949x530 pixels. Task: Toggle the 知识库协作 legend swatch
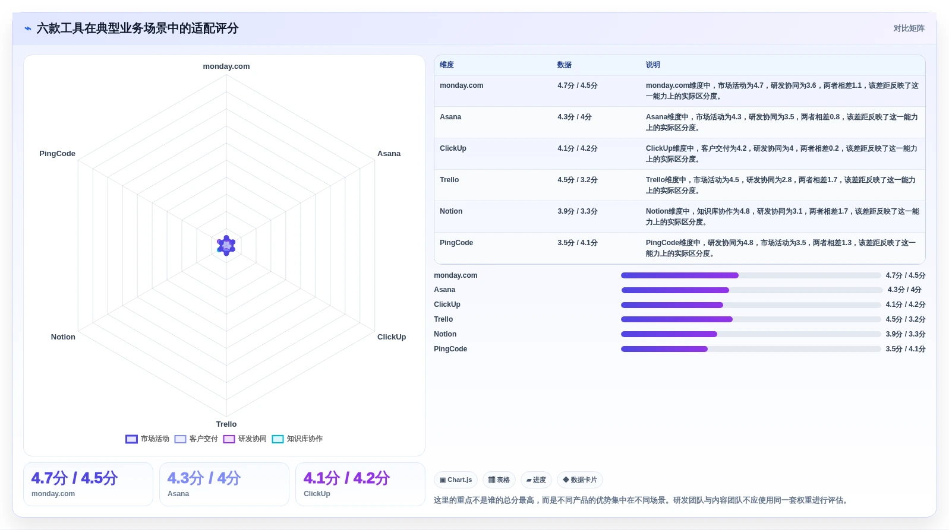click(278, 439)
